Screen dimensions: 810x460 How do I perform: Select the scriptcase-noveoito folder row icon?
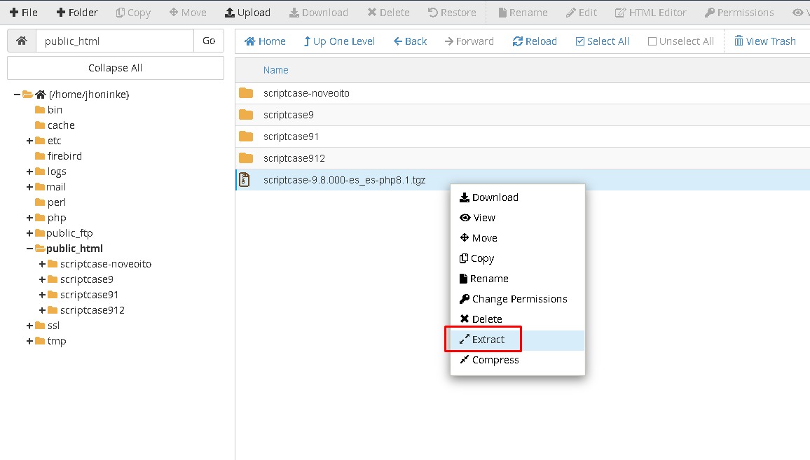click(x=246, y=93)
